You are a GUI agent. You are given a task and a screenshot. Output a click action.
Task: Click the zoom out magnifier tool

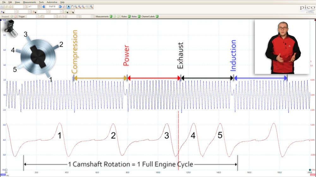tap(83, 7)
